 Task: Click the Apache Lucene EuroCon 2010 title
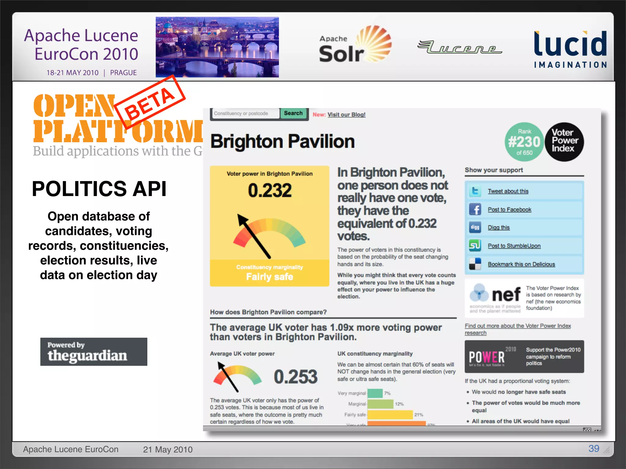point(81,45)
